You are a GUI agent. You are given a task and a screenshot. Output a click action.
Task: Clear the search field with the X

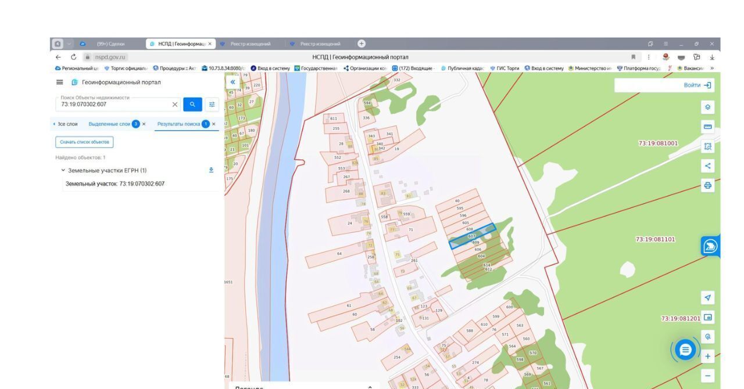pyautogui.click(x=175, y=105)
